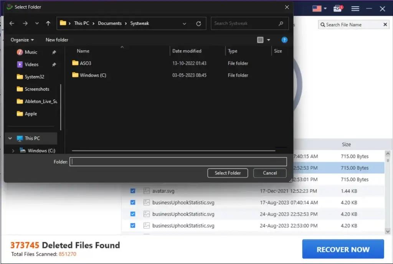Click inside the Folder name input field

178,161
